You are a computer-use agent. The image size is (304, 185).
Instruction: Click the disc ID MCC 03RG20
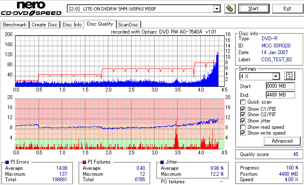[x=276, y=46]
